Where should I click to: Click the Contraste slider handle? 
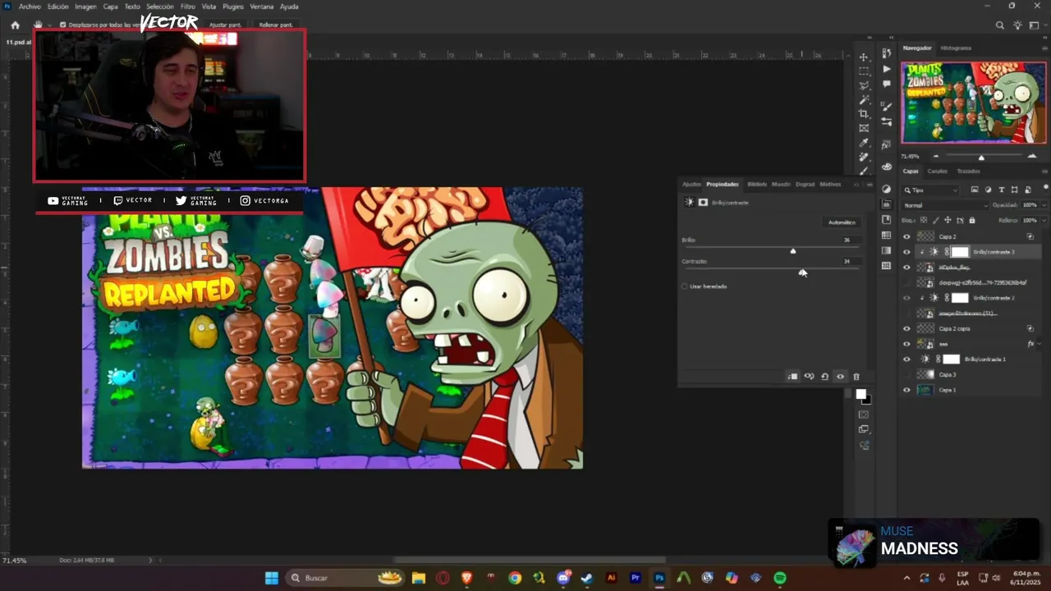click(802, 272)
